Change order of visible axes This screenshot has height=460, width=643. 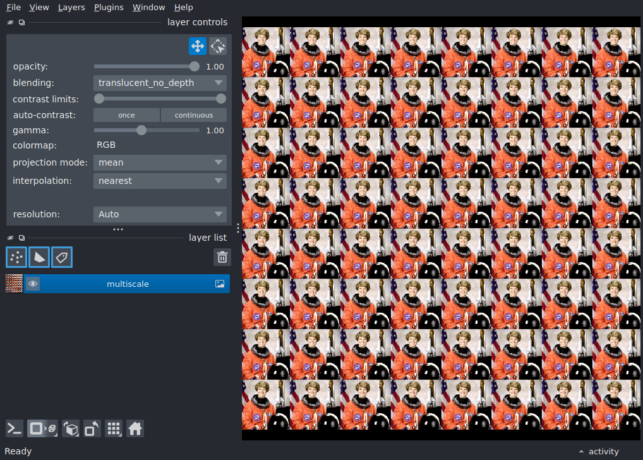click(71, 429)
